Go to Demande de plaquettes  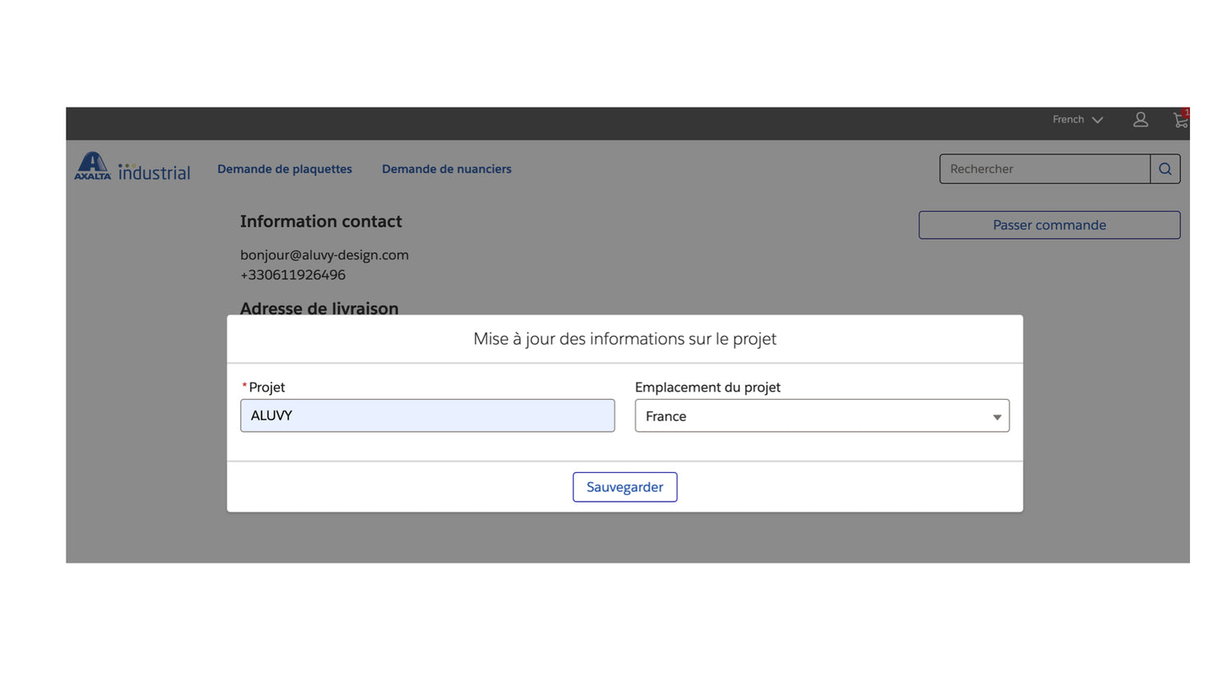(x=284, y=169)
